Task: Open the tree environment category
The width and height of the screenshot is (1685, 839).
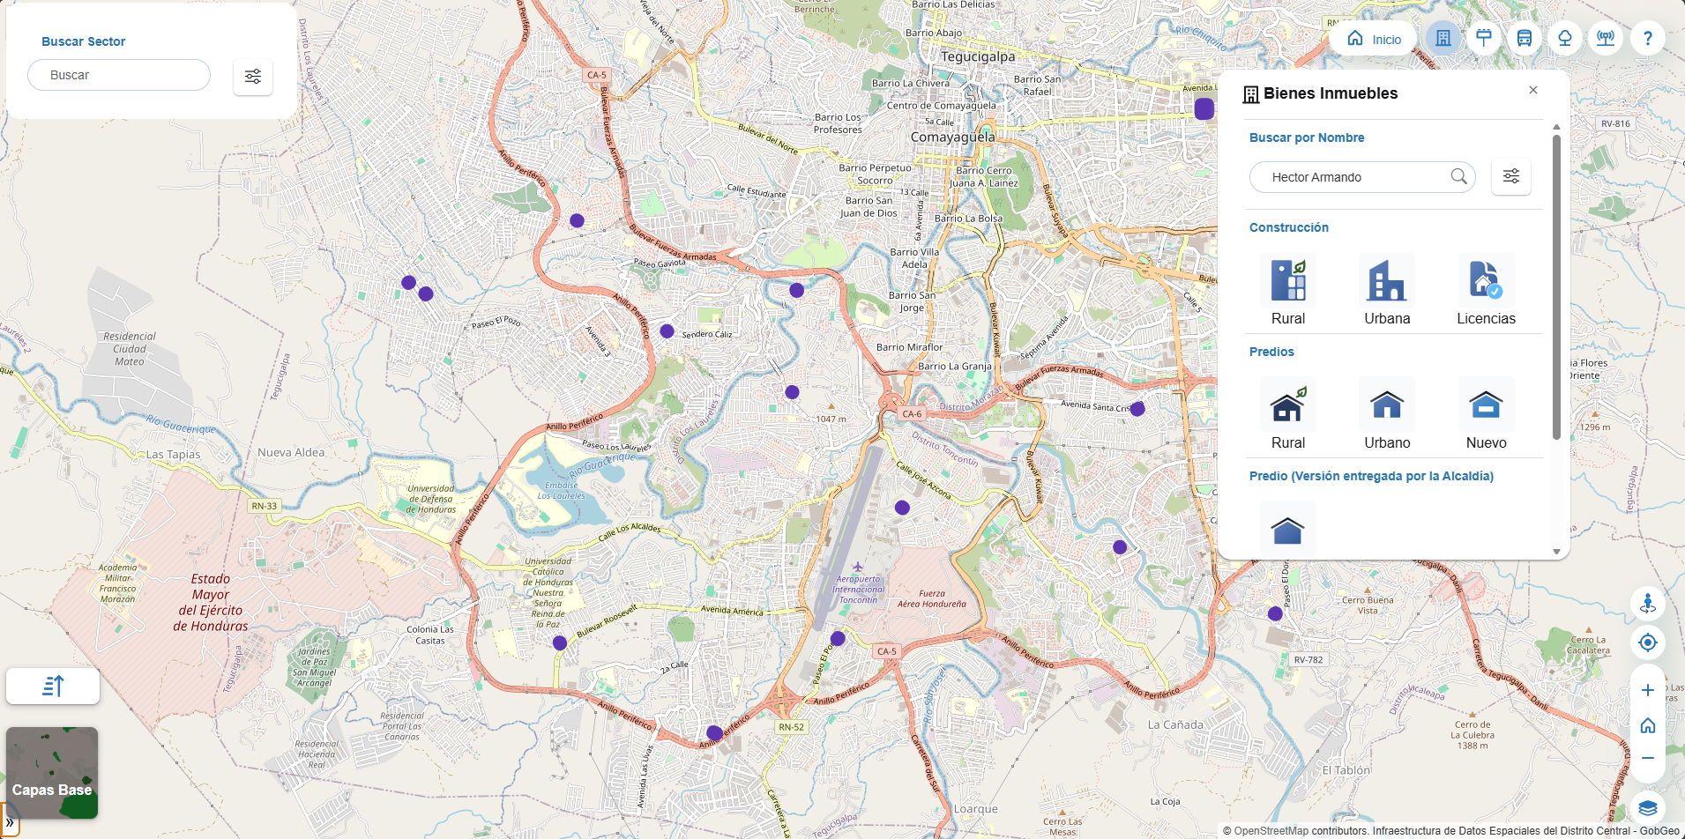Action: click(1564, 38)
